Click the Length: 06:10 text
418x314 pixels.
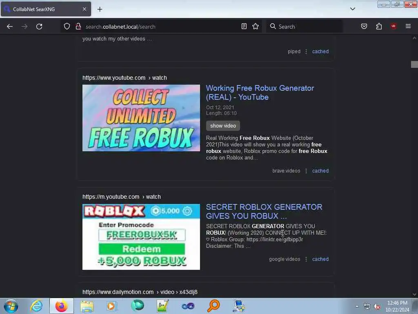(221, 113)
